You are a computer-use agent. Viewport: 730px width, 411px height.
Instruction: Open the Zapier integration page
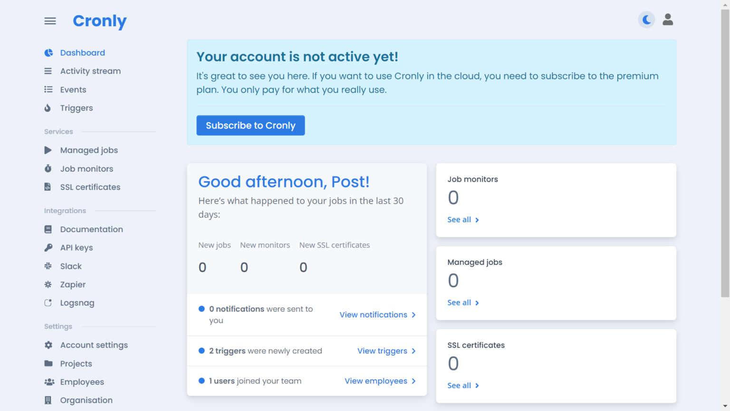pos(73,285)
